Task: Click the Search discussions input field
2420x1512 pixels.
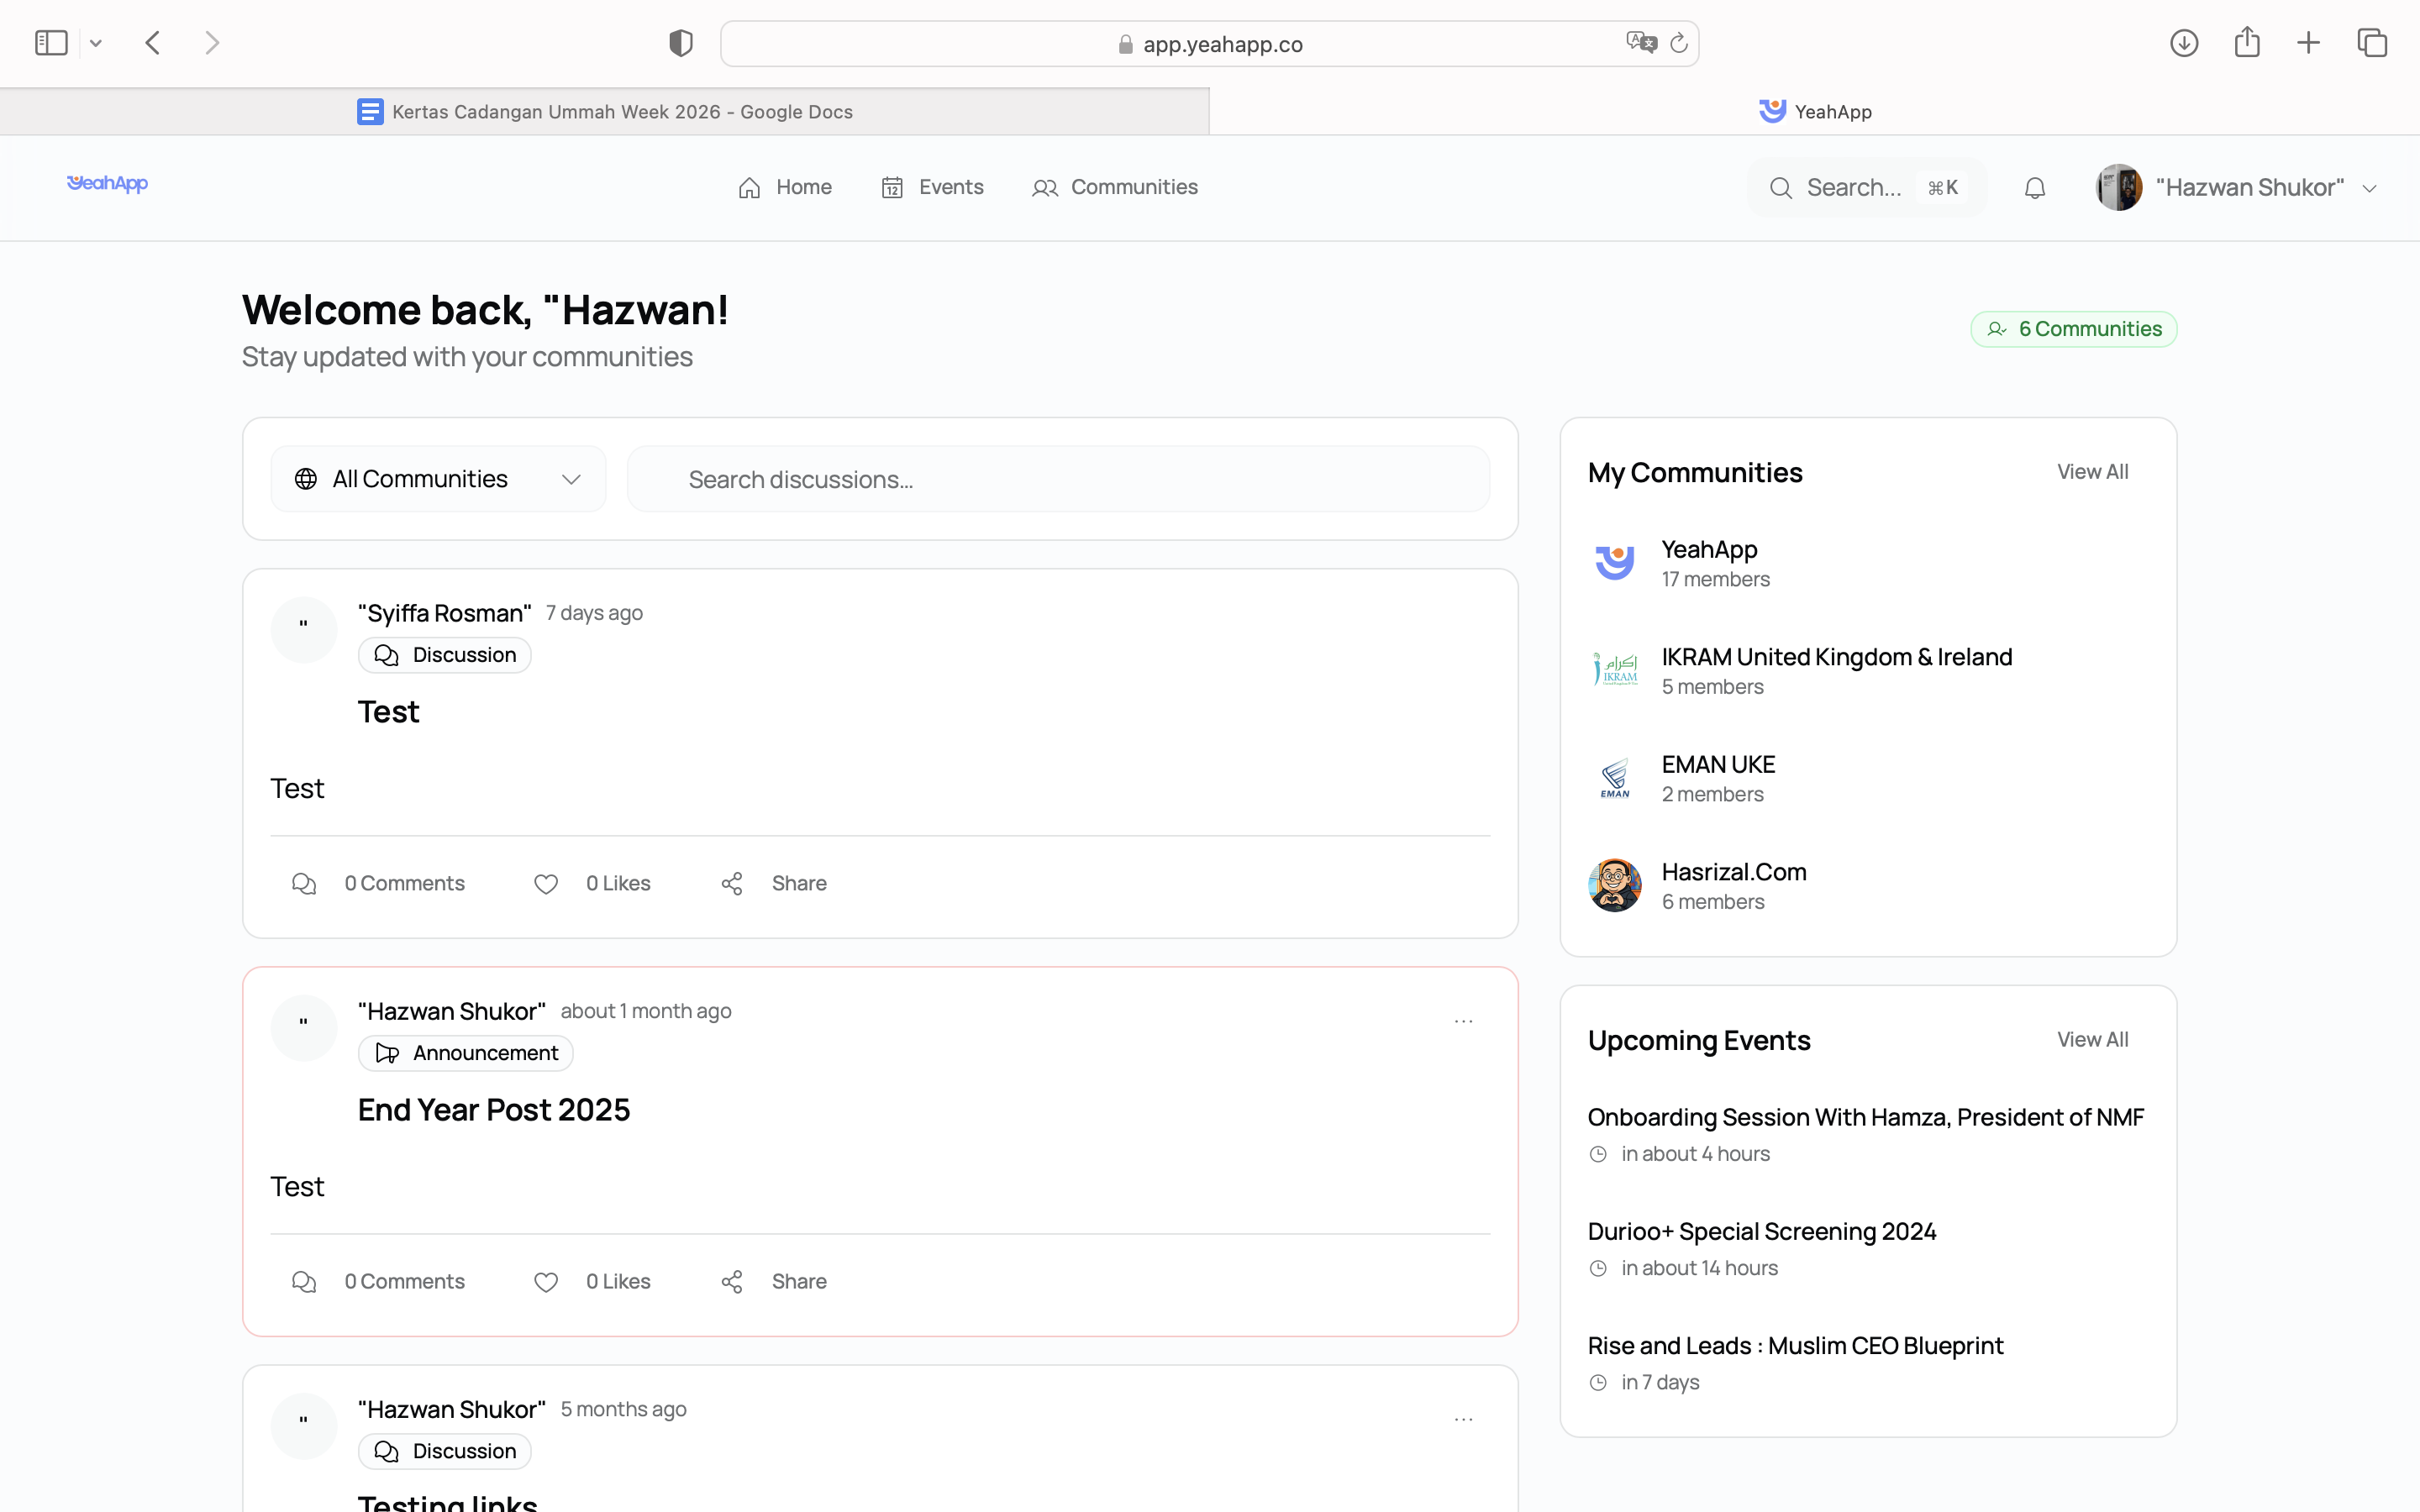Action: [x=1058, y=478]
